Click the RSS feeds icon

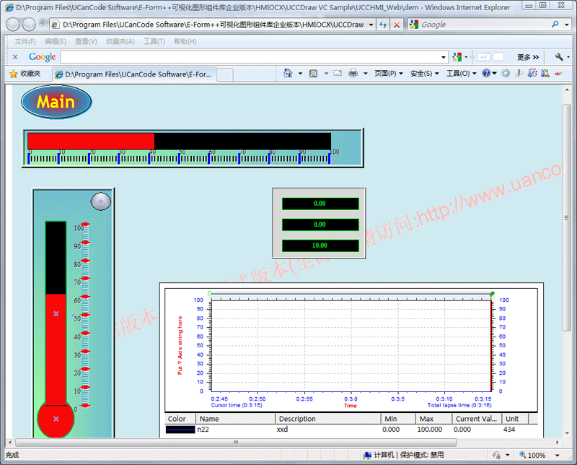pos(314,74)
